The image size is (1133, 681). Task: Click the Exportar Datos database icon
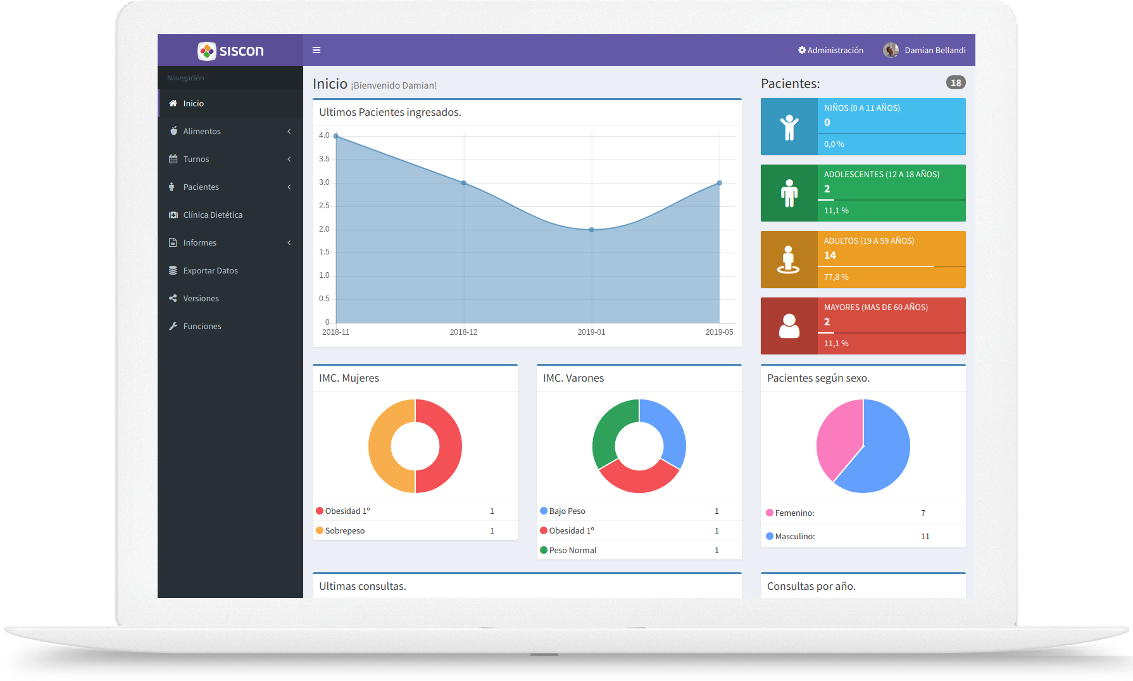[173, 270]
